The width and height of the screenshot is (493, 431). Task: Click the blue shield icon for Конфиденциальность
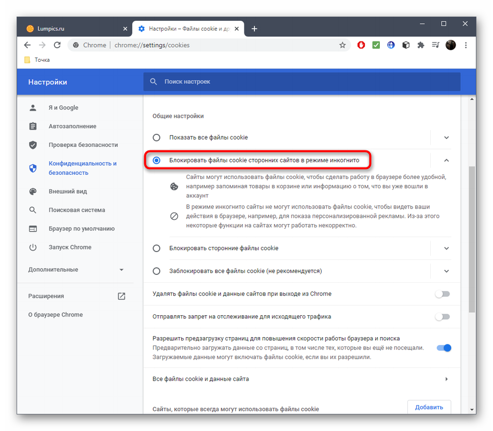point(33,169)
